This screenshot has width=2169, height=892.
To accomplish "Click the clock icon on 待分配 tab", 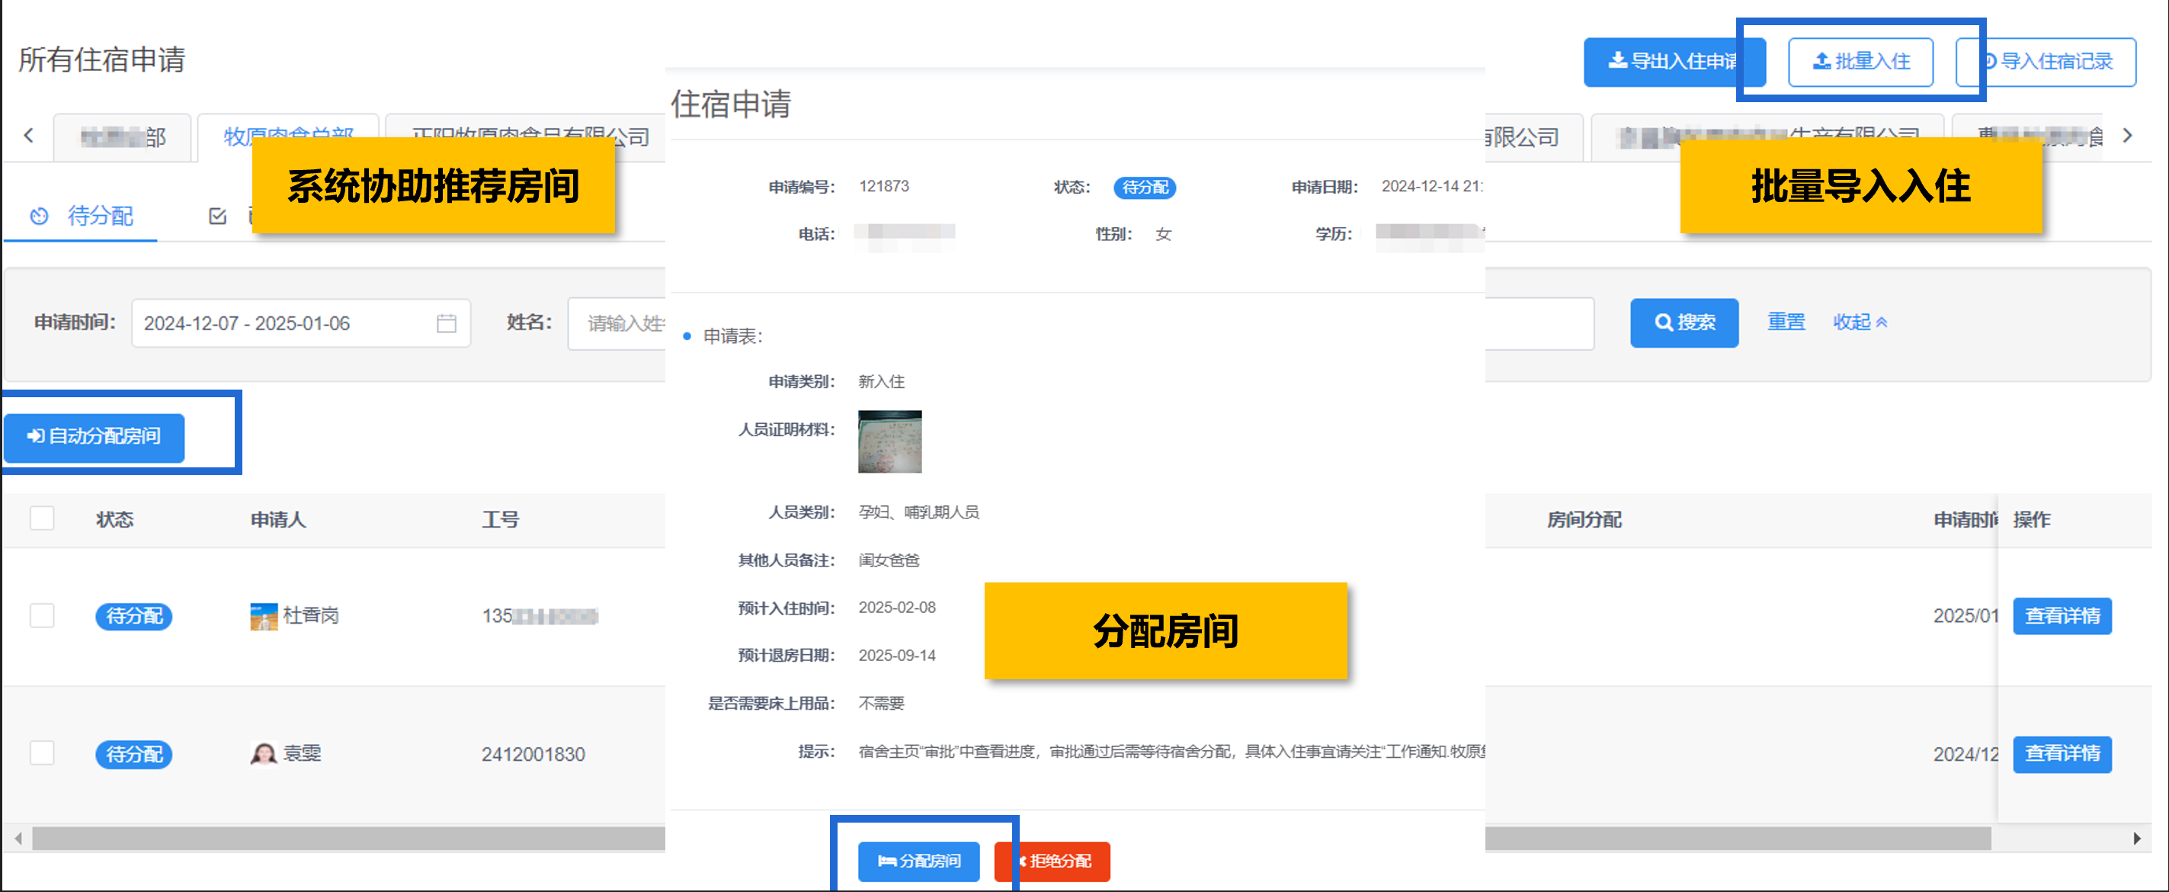I will tap(39, 217).
